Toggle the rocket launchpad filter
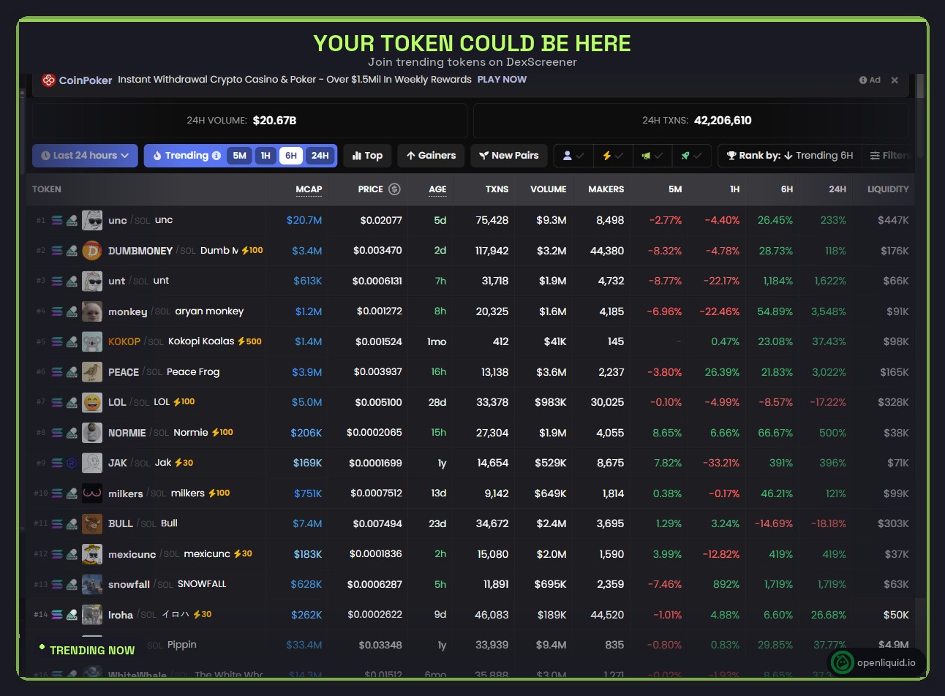945x696 pixels. (692, 155)
